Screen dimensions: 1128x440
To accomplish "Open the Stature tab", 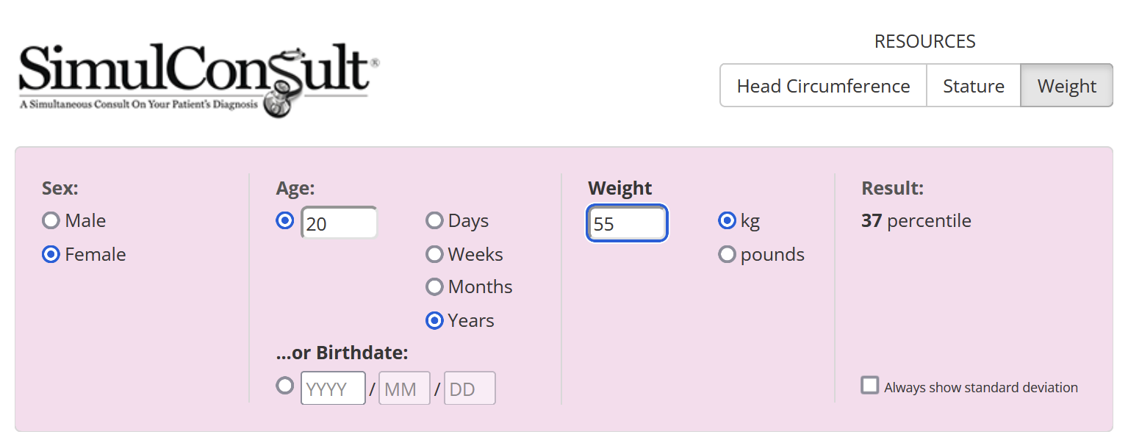I will (x=973, y=86).
